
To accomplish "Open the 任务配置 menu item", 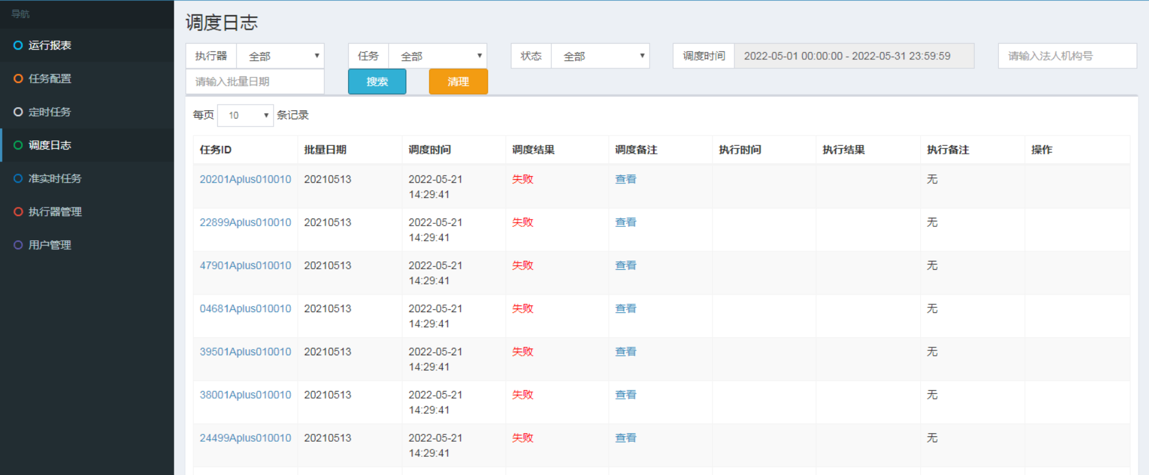I will pyautogui.click(x=50, y=79).
